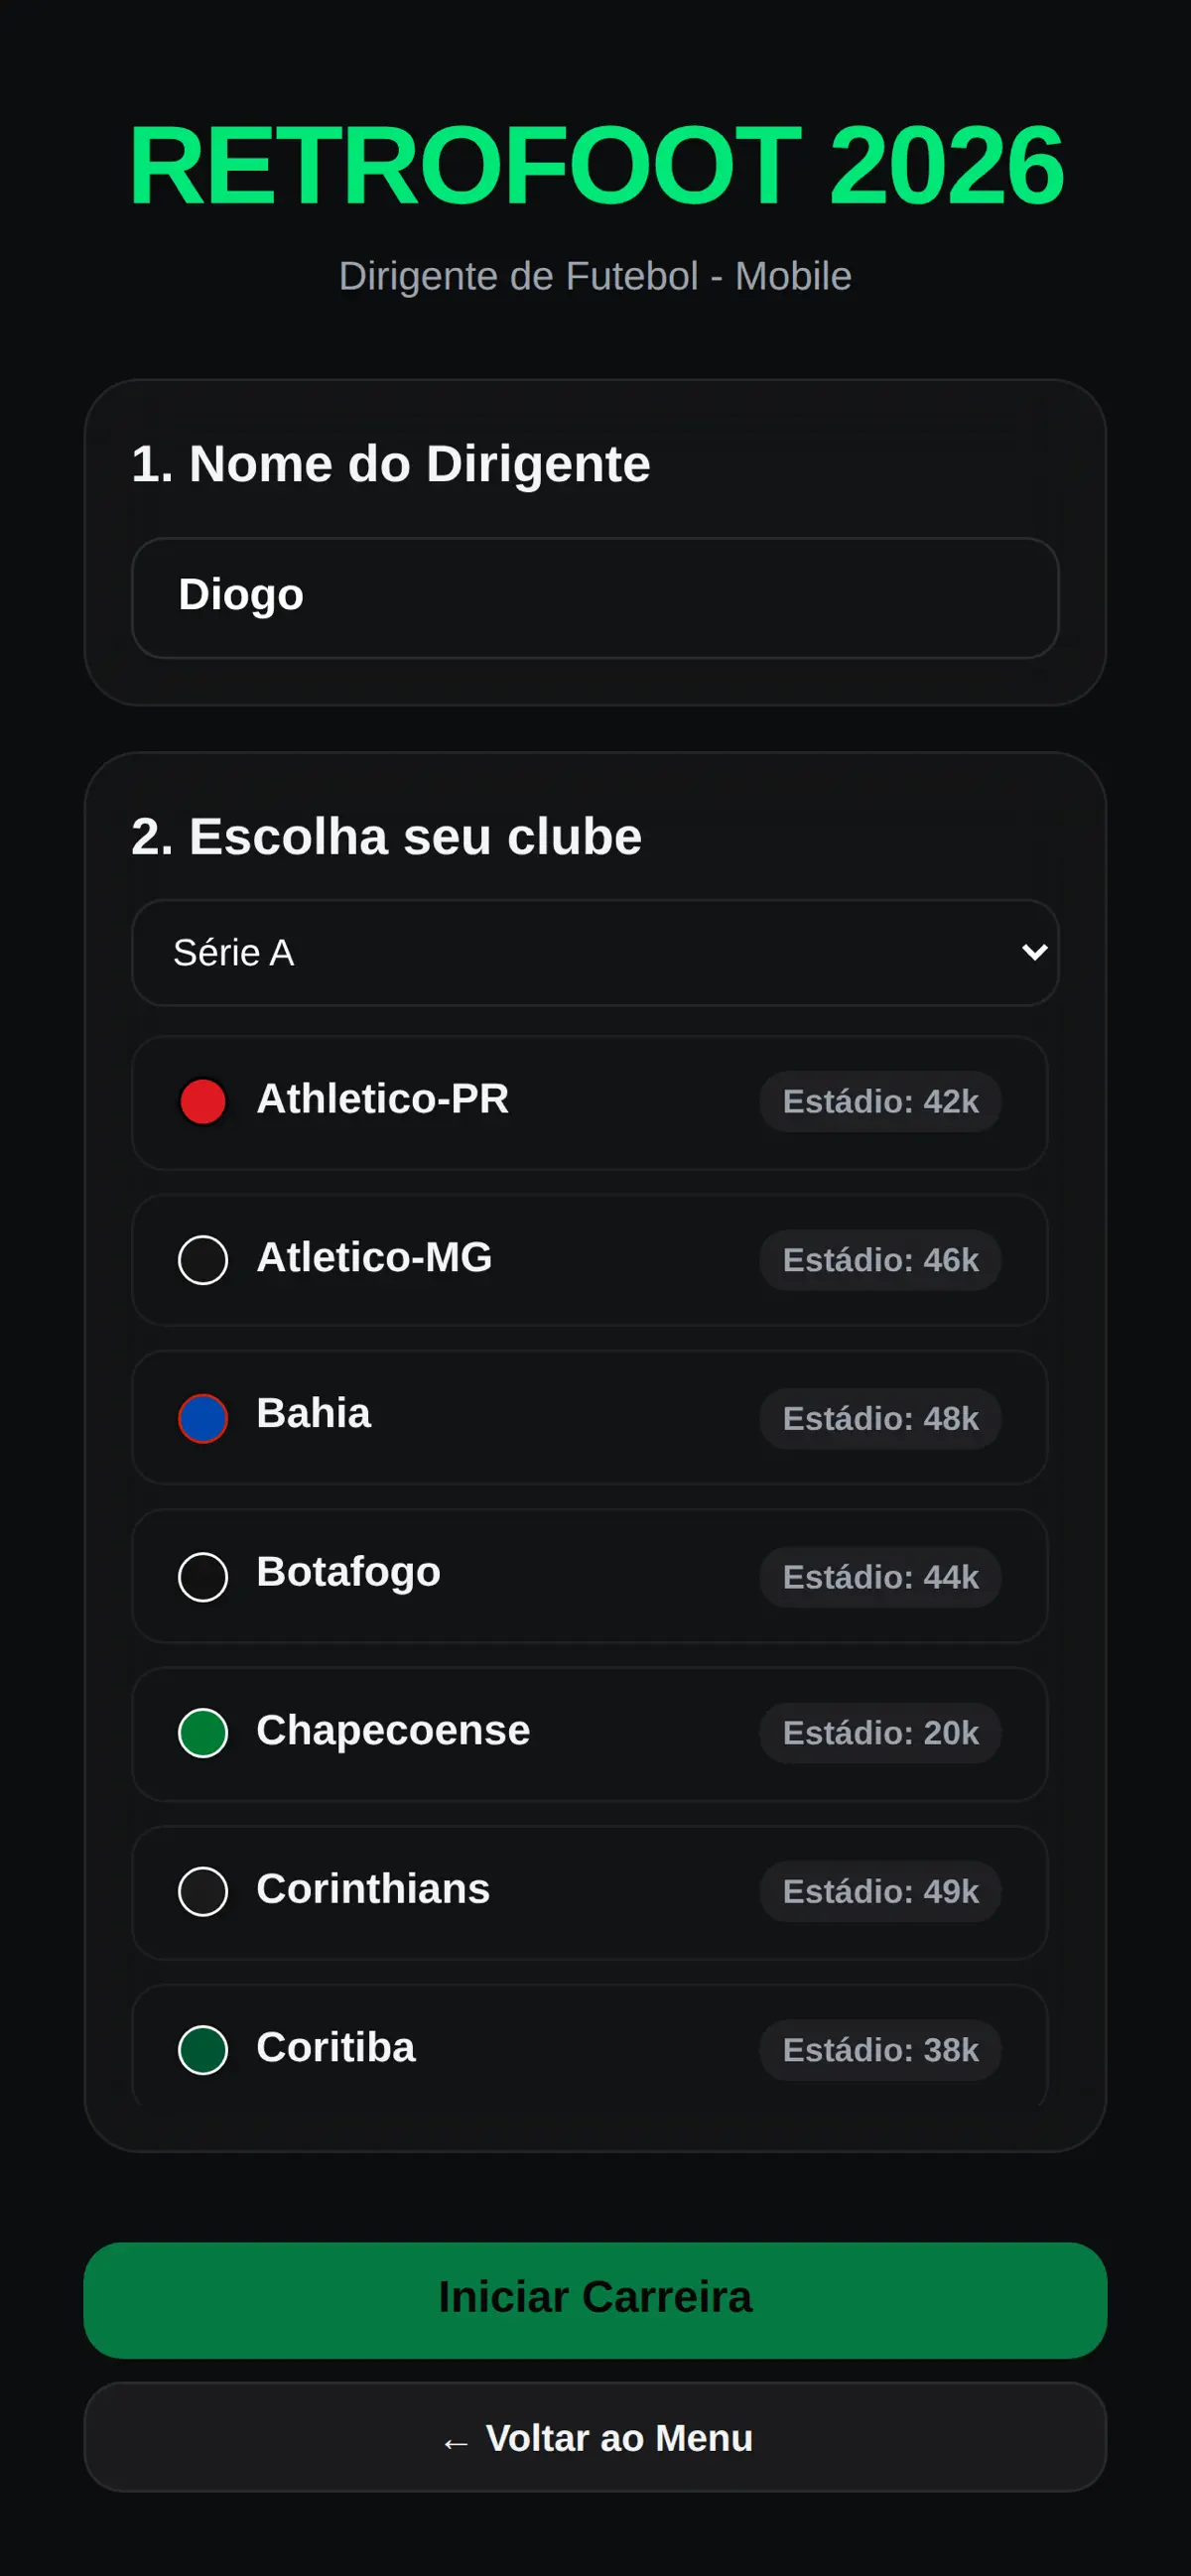Viewport: 1191px width, 2576px height.
Task: Choose Botafogo from the club list
Action: (x=590, y=1576)
